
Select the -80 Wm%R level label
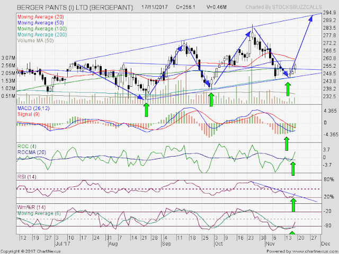pyautogui.click(x=327, y=225)
